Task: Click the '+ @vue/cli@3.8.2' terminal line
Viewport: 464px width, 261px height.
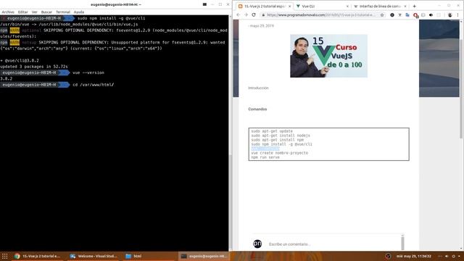Action: coord(20,60)
